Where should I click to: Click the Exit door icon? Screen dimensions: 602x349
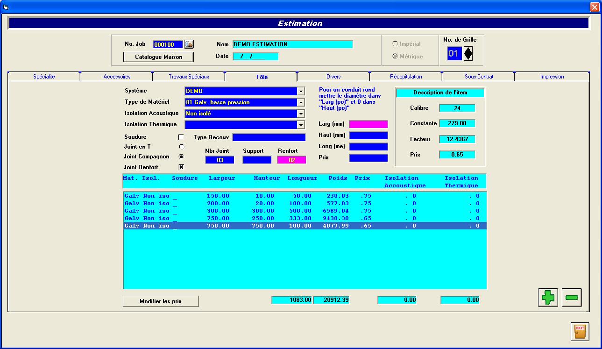click(x=580, y=331)
